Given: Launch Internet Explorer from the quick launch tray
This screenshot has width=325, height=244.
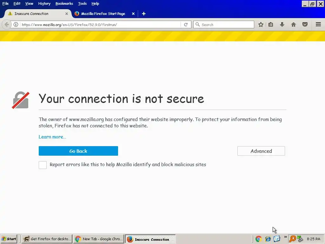Looking at the screenshot, I should (268, 239).
